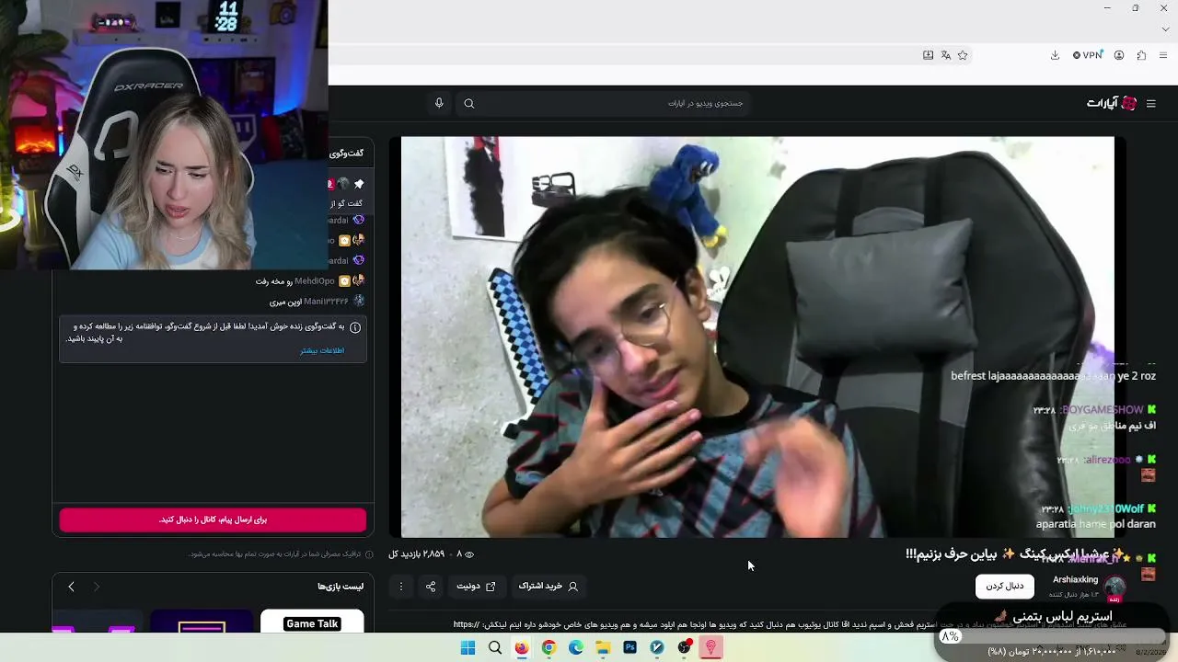Open the Arshiaxking channel avatar
This screenshot has width=1178, height=662.
pyautogui.click(x=1114, y=587)
